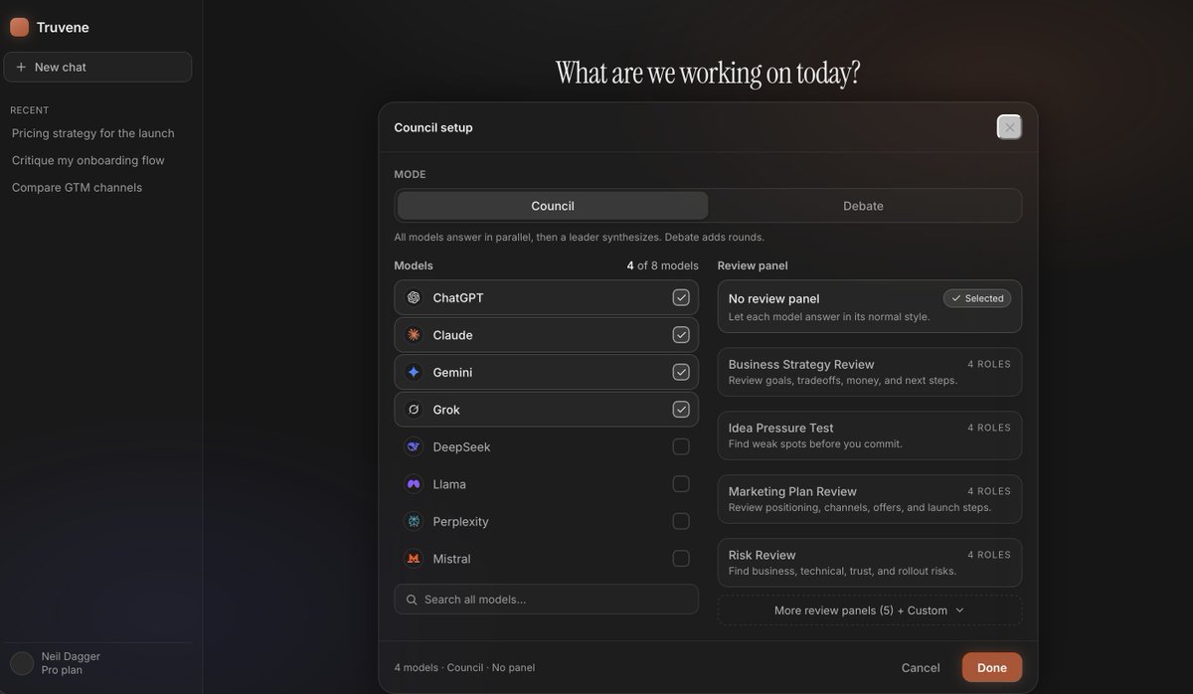The height and width of the screenshot is (694, 1193).
Task: Click '4 models · Council · No panel' summary
Action: click(464, 667)
